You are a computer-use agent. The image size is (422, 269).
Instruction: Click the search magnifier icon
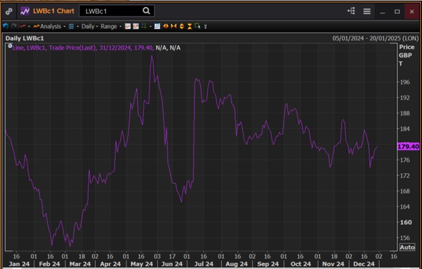[x=146, y=11]
